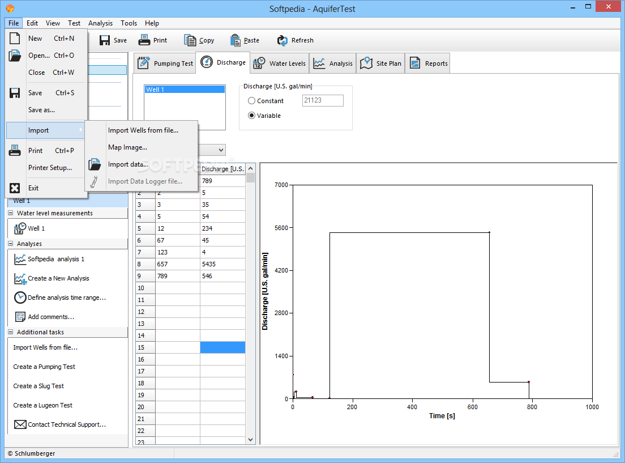
Task: Click the floppy disk Save icon in File menu
Action: tap(15, 92)
